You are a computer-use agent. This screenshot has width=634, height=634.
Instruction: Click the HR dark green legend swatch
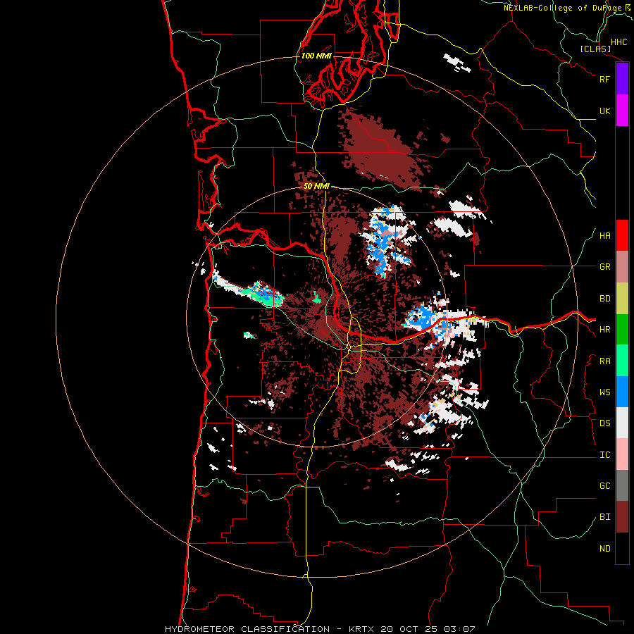[622, 330]
